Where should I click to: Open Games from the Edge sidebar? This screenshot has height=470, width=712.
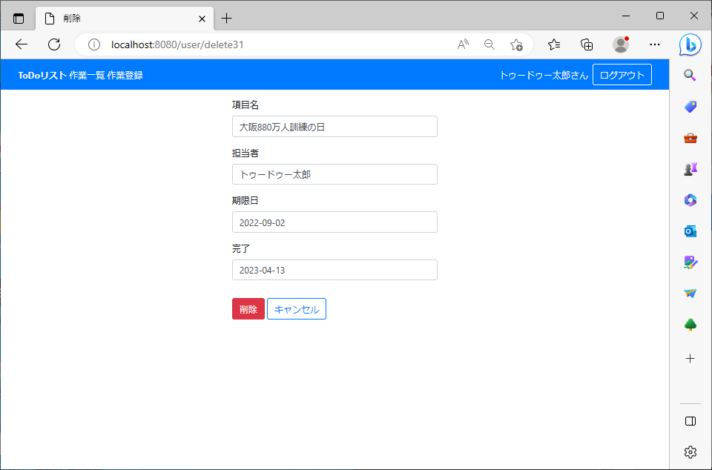pyautogui.click(x=690, y=168)
